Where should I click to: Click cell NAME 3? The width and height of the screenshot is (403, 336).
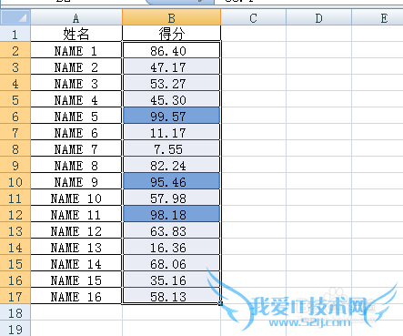pyautogui.click(x=76, y=83)
